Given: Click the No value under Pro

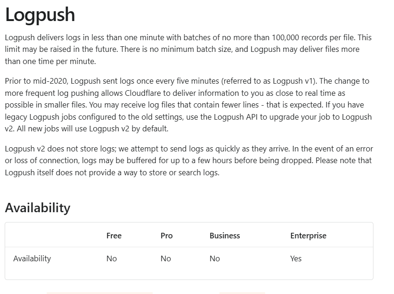Looking at the screenshot, I should click(166, 258).
